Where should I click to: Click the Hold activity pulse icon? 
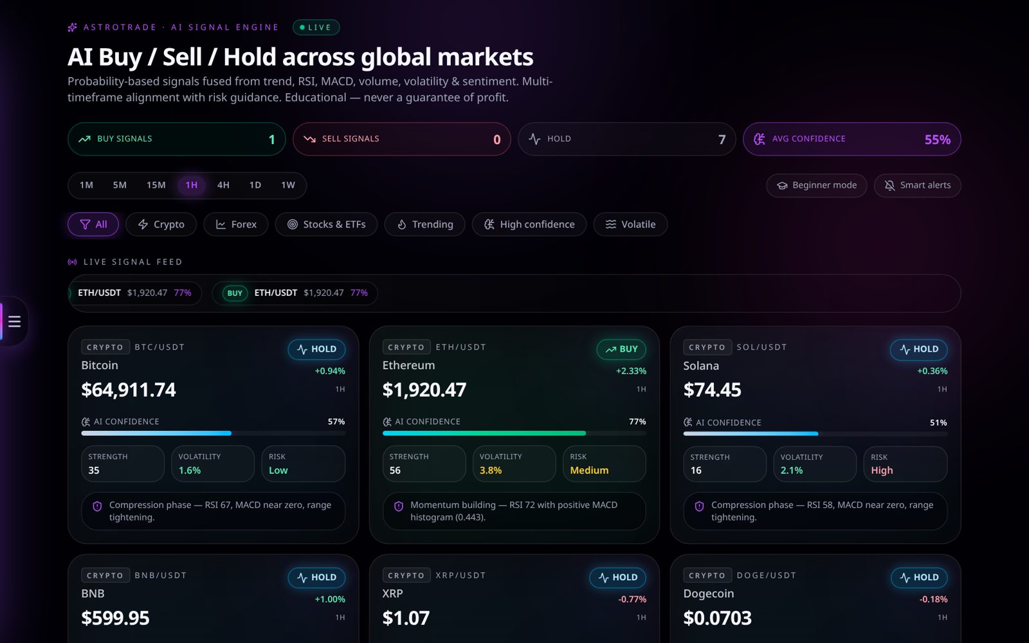tap(534, 139)
